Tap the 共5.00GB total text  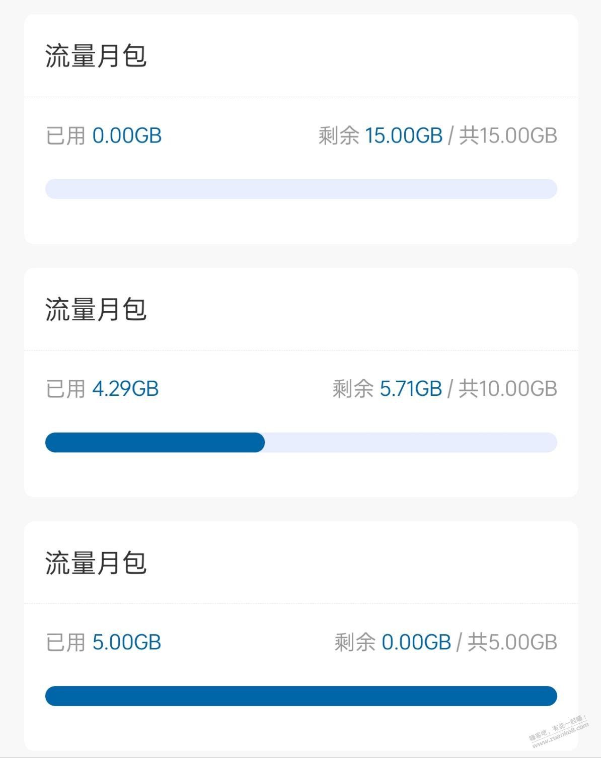point(512,643)
